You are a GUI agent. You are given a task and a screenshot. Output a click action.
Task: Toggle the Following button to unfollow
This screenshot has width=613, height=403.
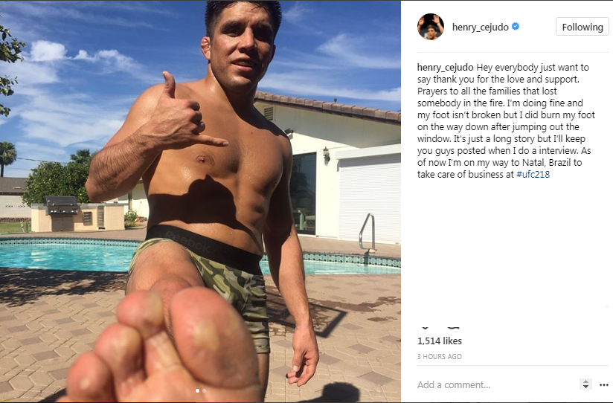tap(582, 27)
